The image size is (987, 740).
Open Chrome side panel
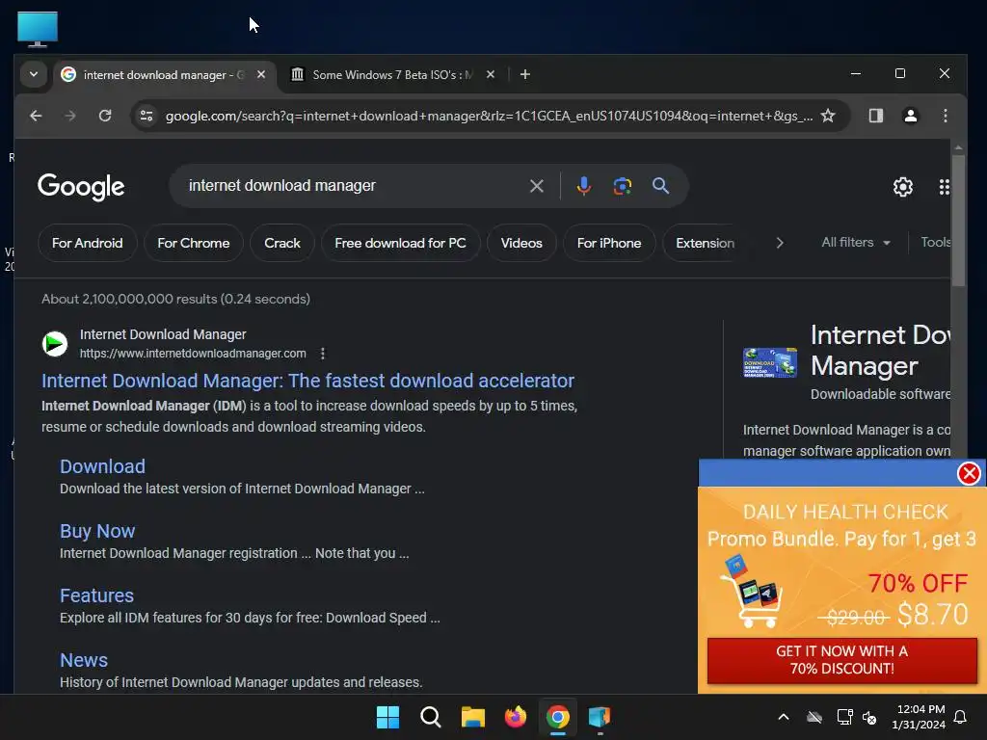point(875,116)
